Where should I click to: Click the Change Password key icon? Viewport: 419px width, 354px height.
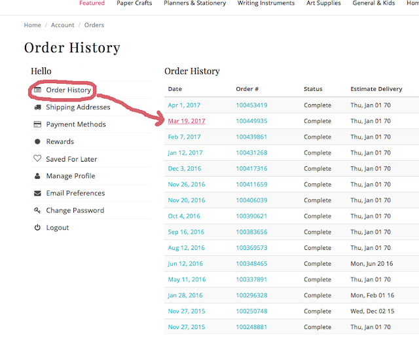click(x=37, y=211)
